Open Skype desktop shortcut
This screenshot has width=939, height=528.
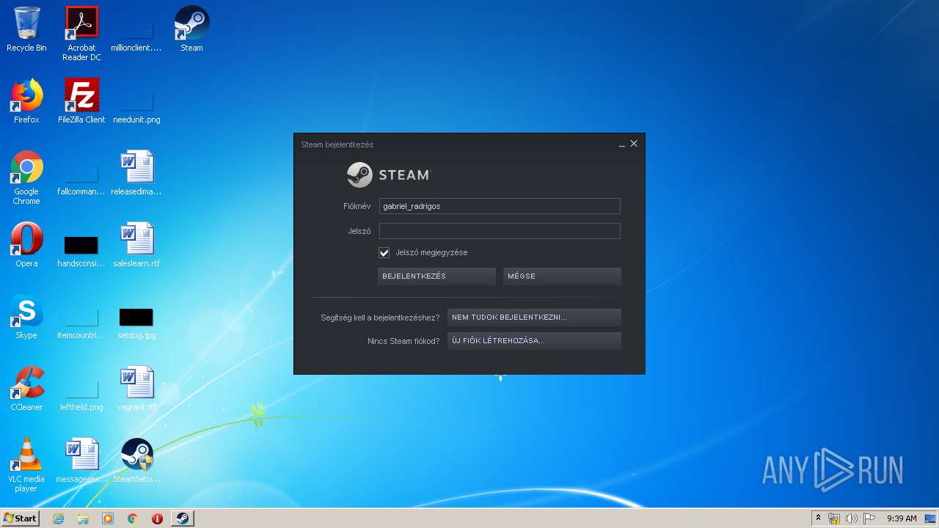[26, 317]
